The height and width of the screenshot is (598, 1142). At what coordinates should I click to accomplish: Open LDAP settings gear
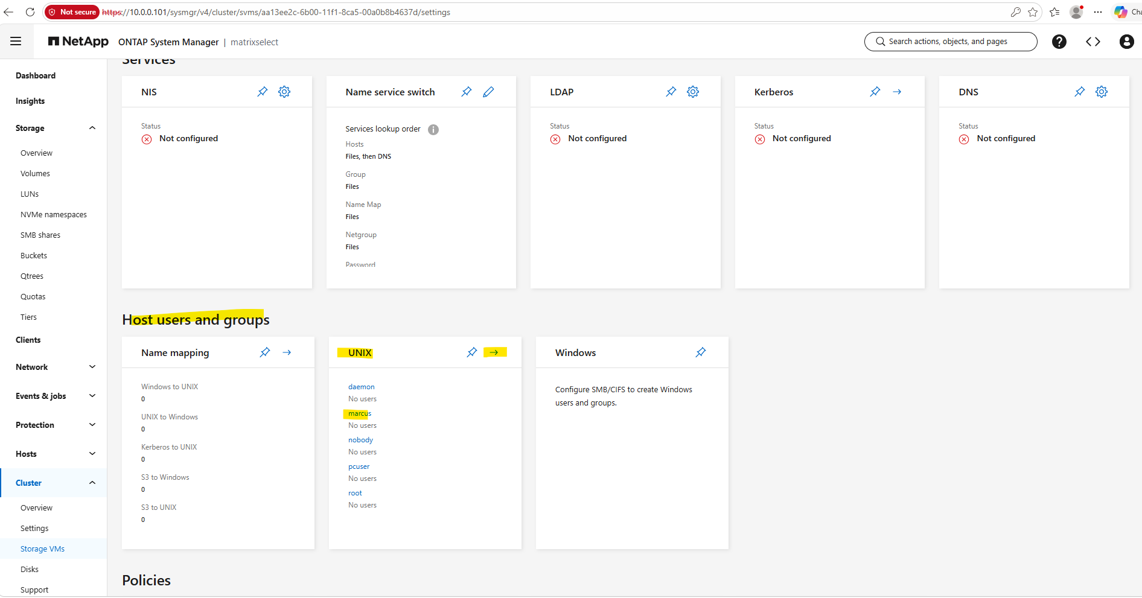pos(693,92)
